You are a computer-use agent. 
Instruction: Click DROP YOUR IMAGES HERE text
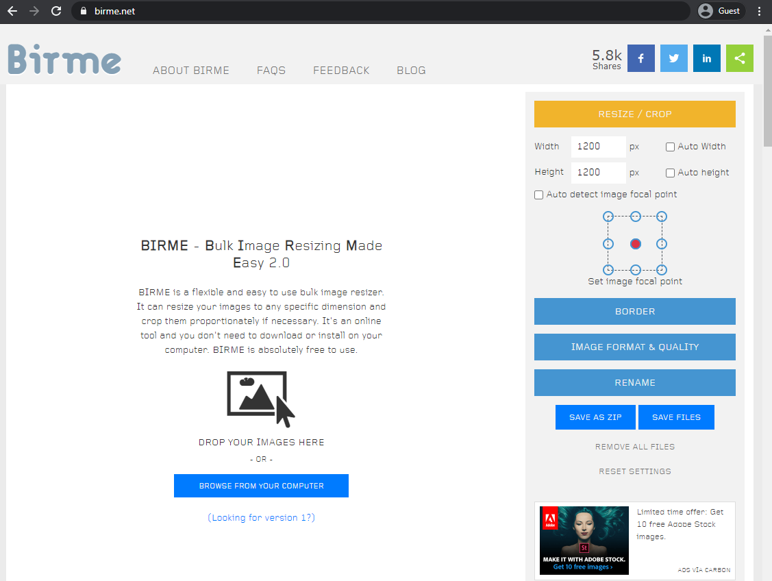pyautogui.click(x=261, y=442)
